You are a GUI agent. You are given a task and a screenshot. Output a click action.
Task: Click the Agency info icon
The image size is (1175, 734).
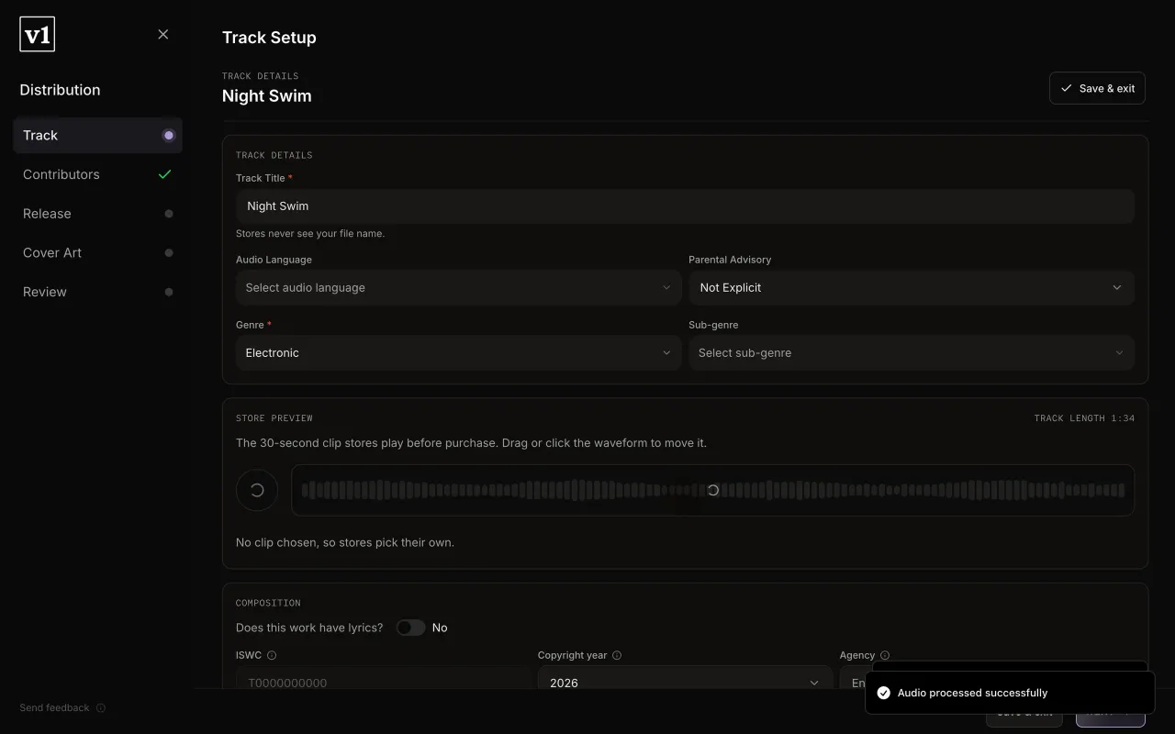coord(885,655)
